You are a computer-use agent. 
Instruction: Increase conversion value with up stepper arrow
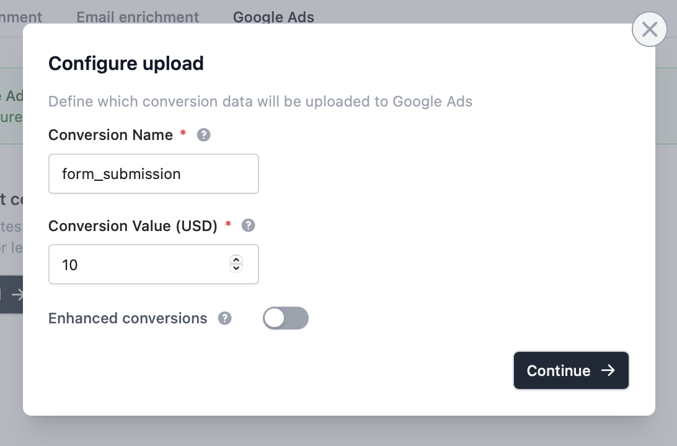click(x=236, y=260)
